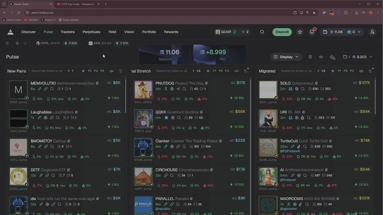
Task: Select preset P2 in New Pairs
Action: click(x=96, y=71)
